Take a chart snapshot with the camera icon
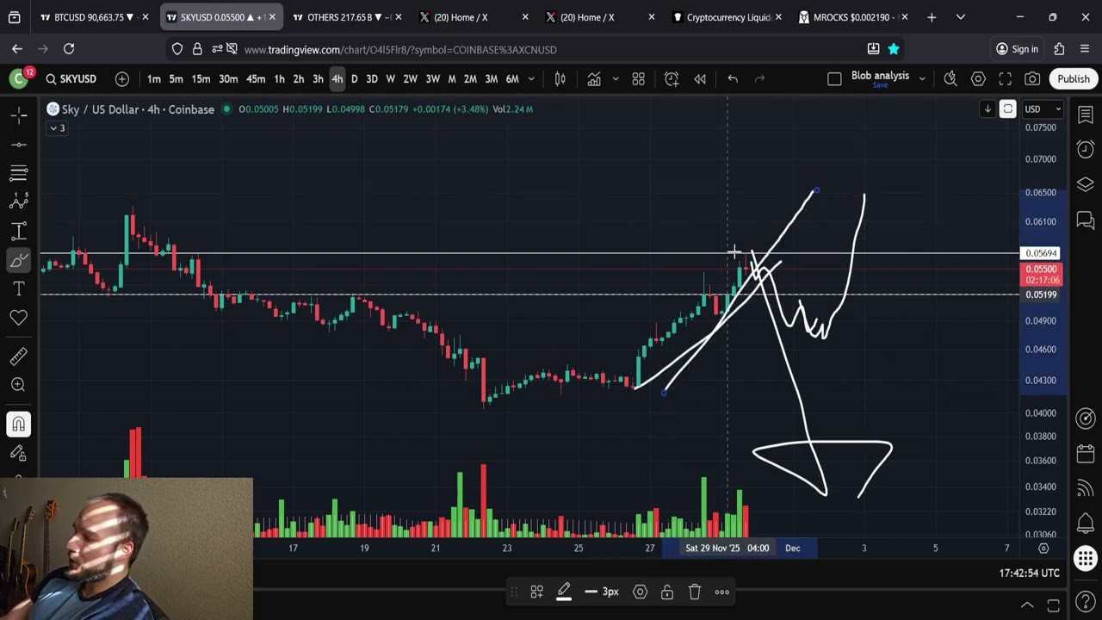 [1032, 79]
